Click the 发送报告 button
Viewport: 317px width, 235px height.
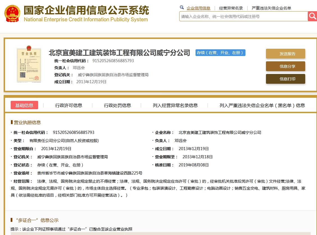click(x=286, y=54)
